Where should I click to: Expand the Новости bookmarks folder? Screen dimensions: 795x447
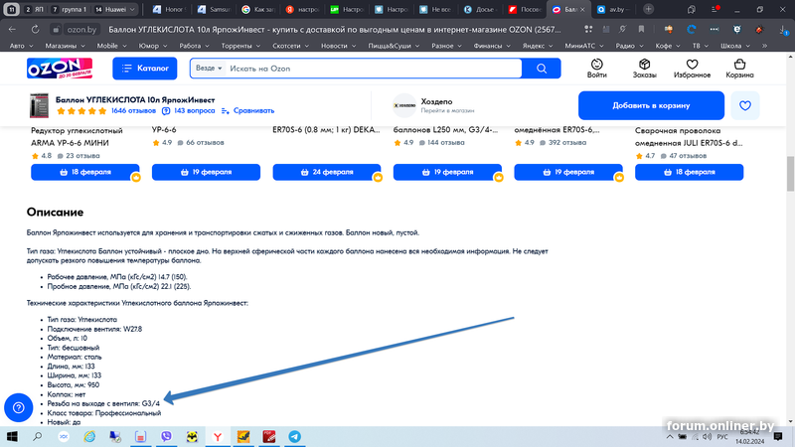338,46
